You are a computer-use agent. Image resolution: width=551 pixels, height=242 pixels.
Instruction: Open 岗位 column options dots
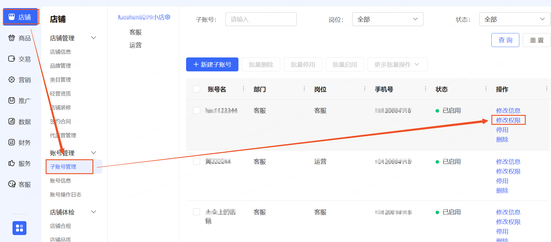pos(365,89)
